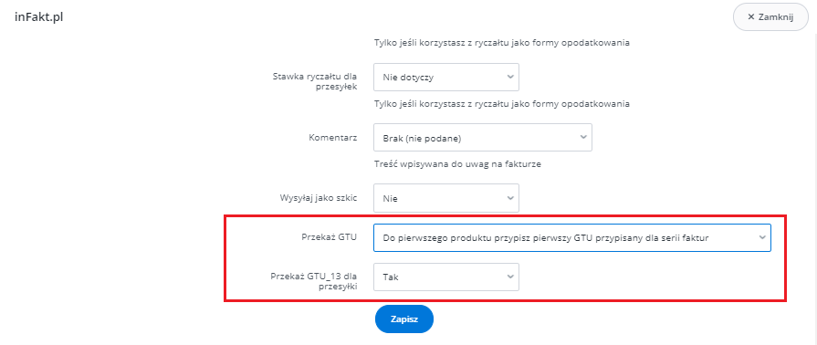Click the chevron arrow beside the Tak value
Viewport: 817px width, 345px height.
tap(509, 277)
